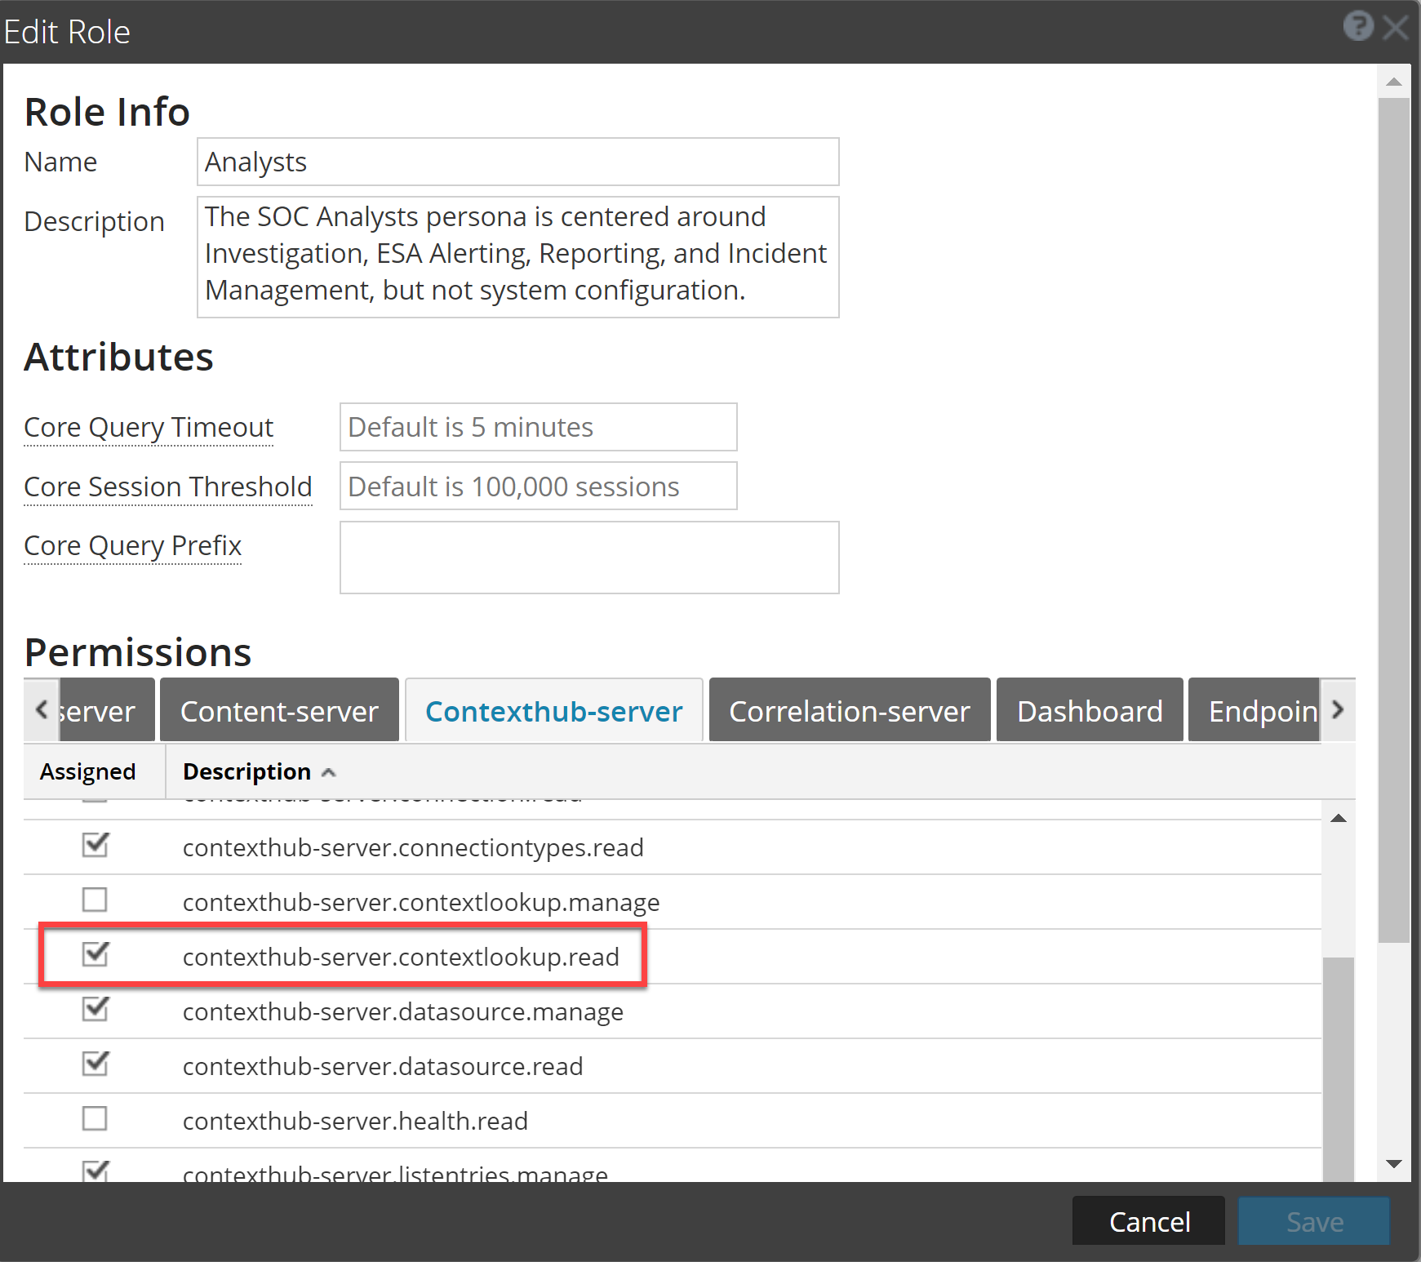The height and width of the screenshot is (1262, 1421).
Task: Click the Core Query Prefix text box
Action: click(x=589, y=558)
